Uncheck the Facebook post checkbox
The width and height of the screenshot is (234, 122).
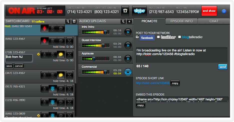point(137,37)
